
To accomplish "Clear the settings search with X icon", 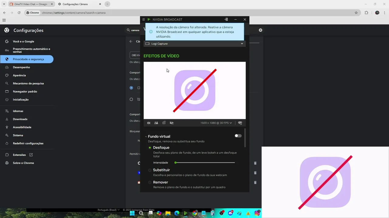I will [260, 30].
